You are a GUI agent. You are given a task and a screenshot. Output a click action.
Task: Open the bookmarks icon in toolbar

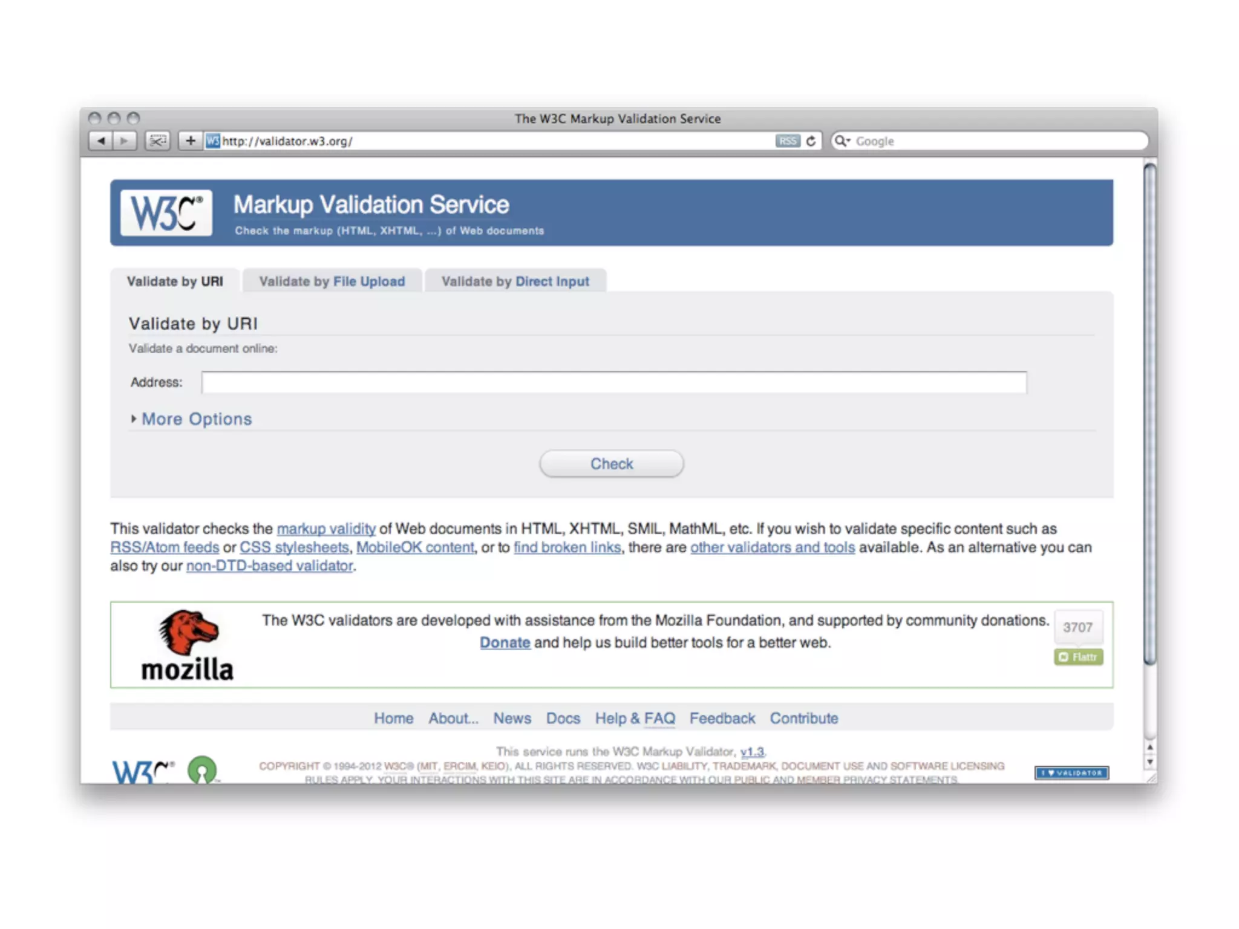coord(157,141)
